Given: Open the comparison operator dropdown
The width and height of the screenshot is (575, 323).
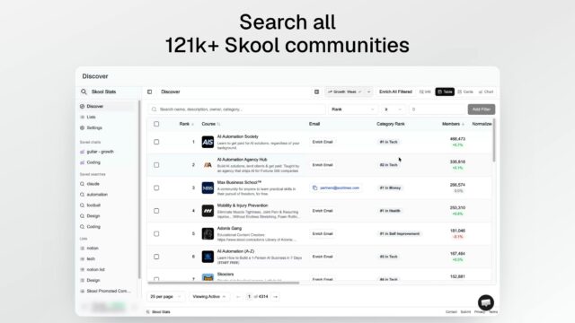Looking at the screenshot, I should pos(393,109).
